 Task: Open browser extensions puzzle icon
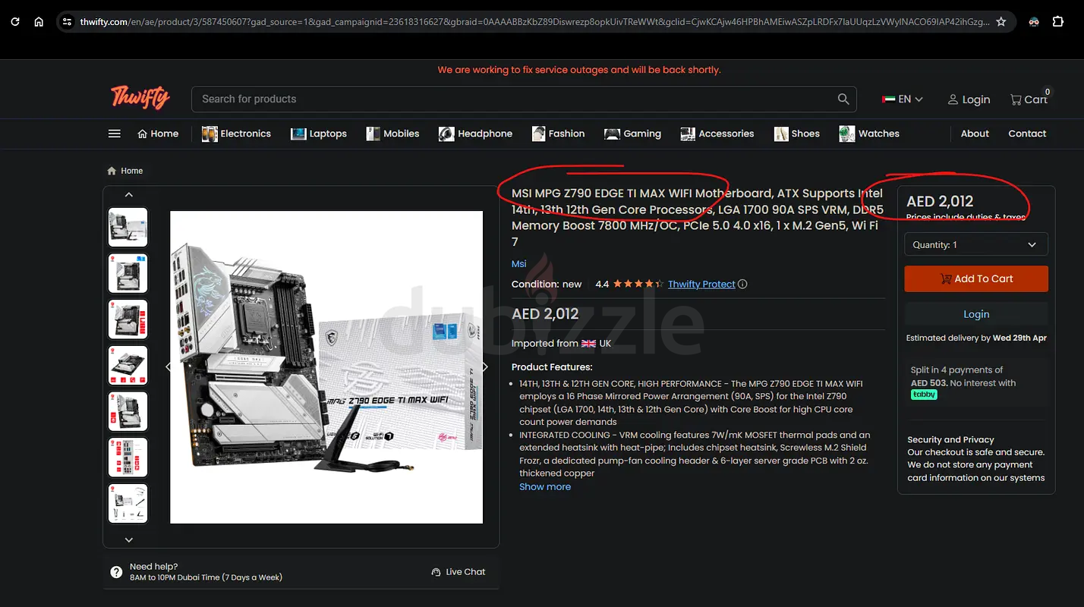point(1058,22)
